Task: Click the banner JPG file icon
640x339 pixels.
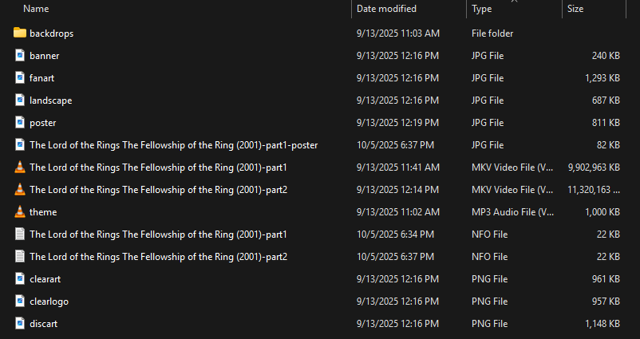Action: pyautogui.click(x=20, y=56)
